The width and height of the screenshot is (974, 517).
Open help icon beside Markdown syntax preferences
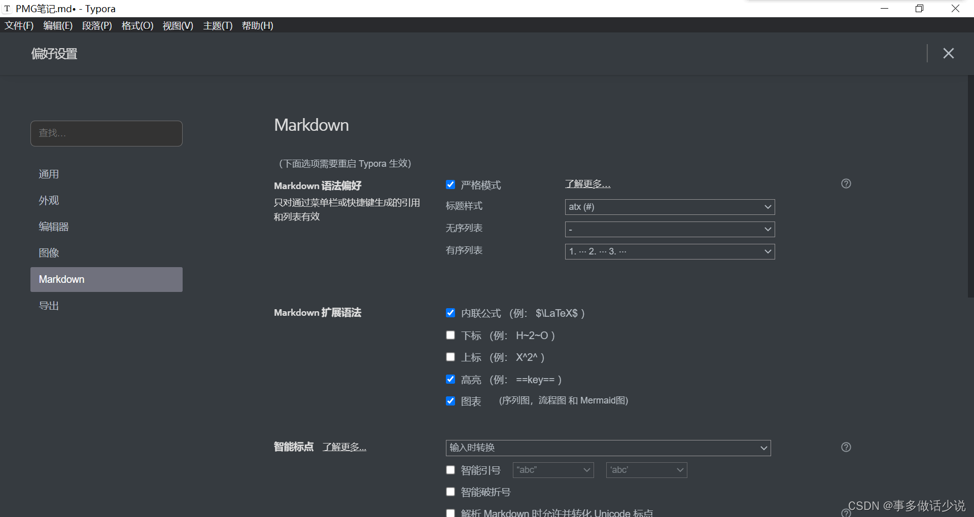tap(846, 183)
